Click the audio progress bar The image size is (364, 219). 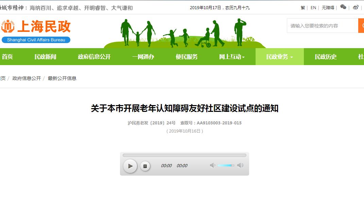coord(184,155)
